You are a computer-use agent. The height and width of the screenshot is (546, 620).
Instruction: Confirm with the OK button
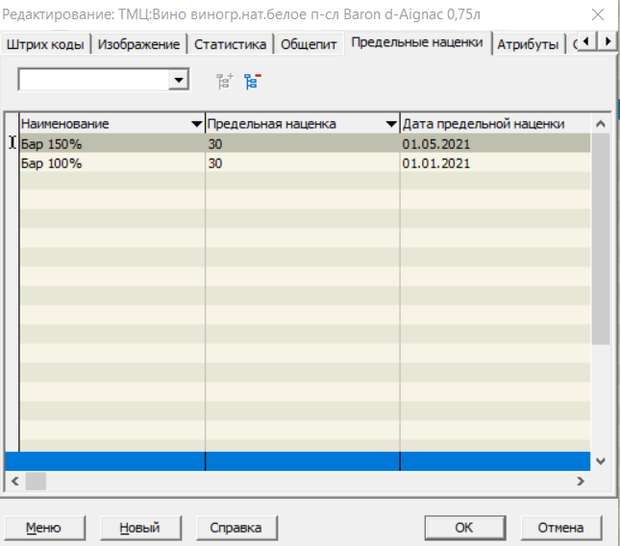(x=464, y=528)
